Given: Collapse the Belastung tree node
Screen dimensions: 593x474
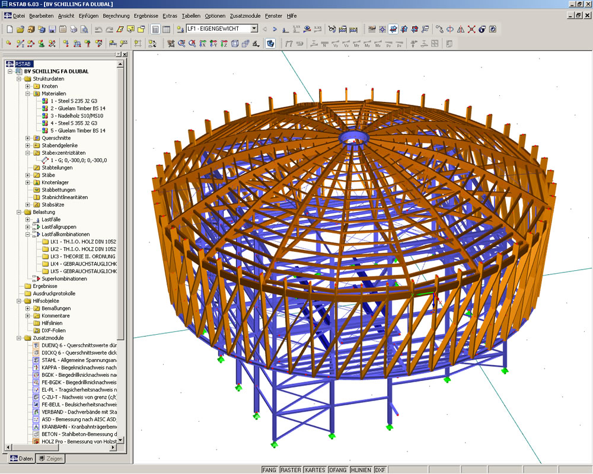Looking at the screenshot, I should coord(18,212).
